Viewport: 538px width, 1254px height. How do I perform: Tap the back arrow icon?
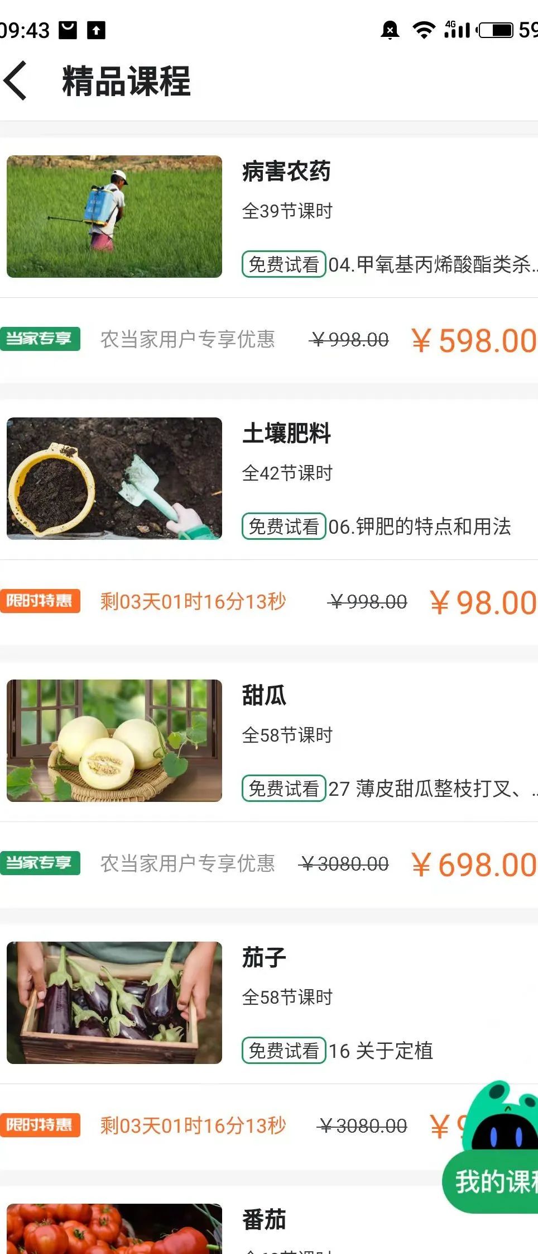15,81
